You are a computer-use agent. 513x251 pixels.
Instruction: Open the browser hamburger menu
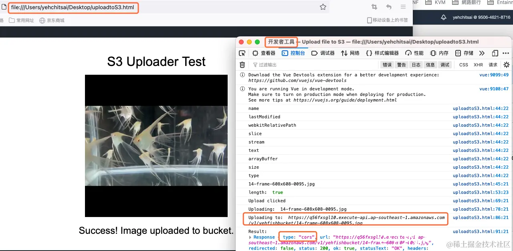click(x=403, y=7)
